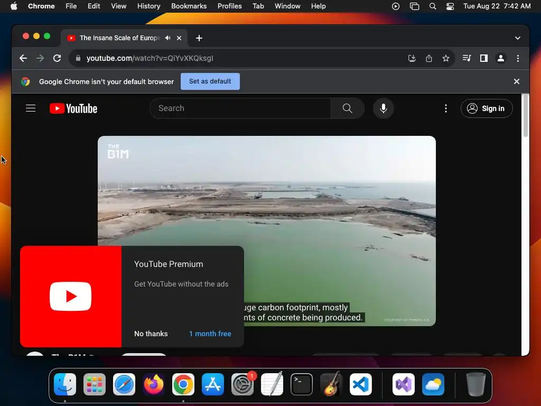
Task: Navigate back with the back arrow
Action: pos(23,58)
